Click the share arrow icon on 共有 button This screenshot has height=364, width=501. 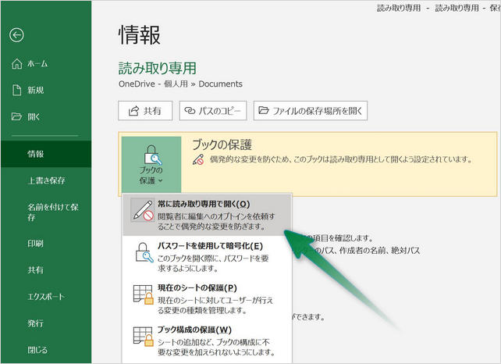coord(133,111)
